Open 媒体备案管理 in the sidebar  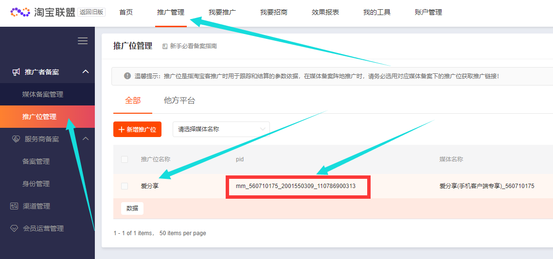[x=43, y=94]
